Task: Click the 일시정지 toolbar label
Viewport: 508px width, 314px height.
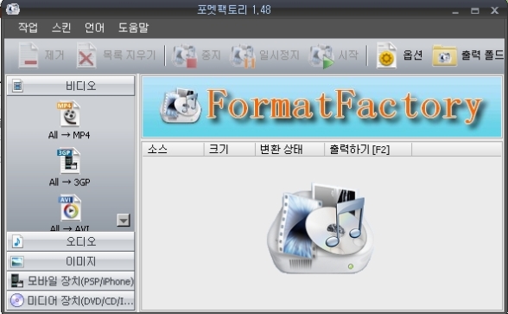Action: pyautogui.click(x=279, y=54)
